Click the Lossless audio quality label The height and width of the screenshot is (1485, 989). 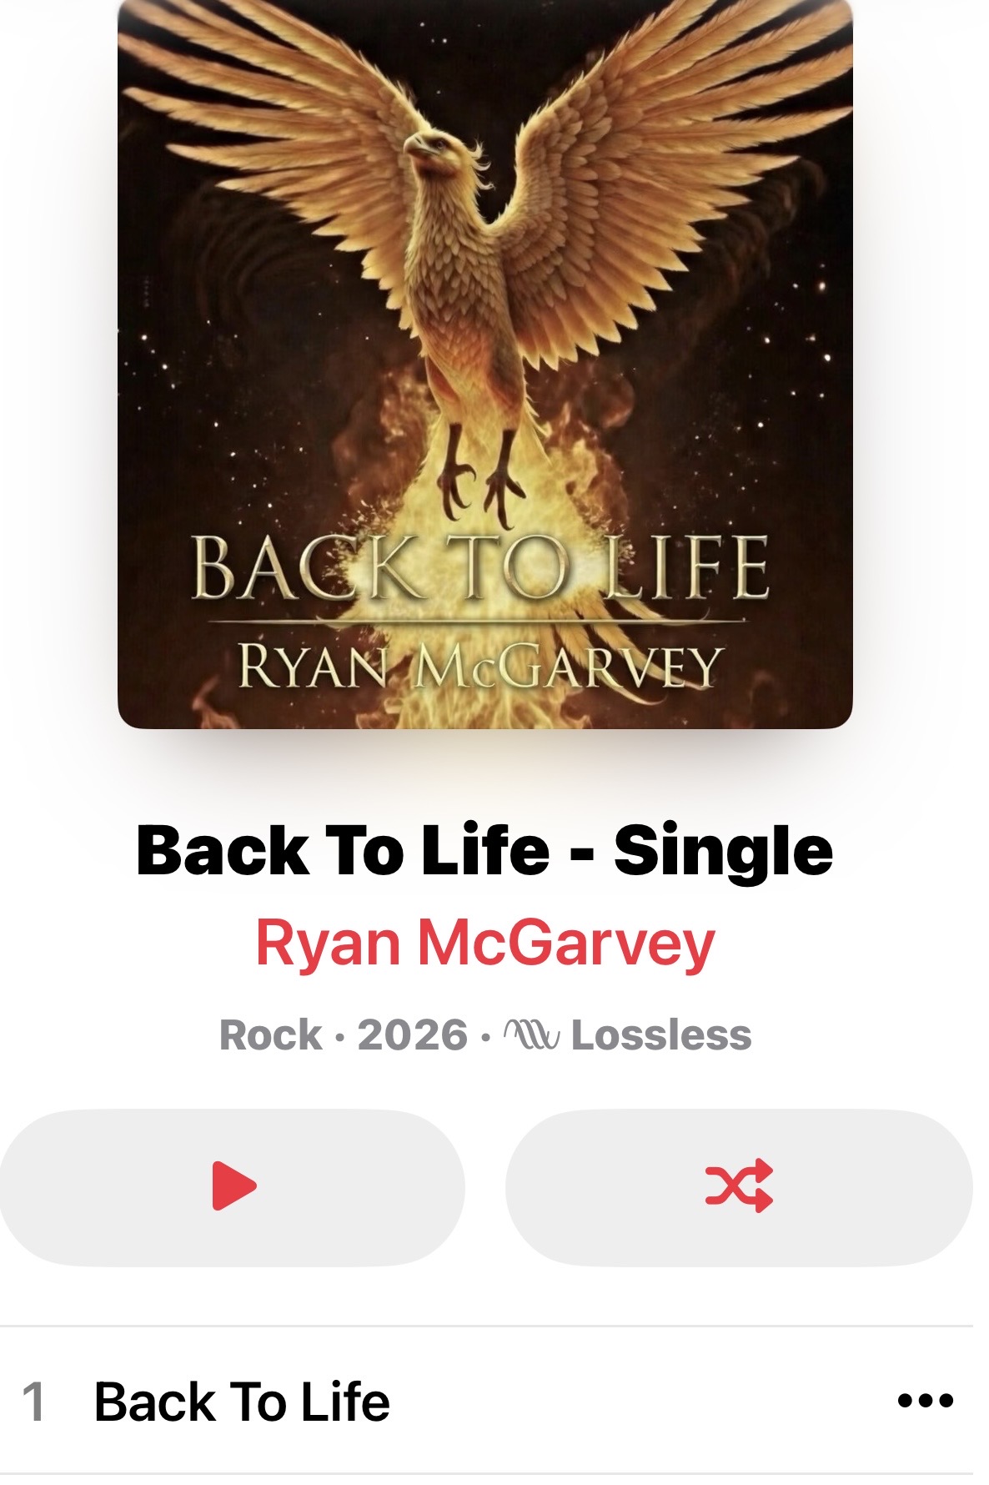click(x=661, y=1035)
